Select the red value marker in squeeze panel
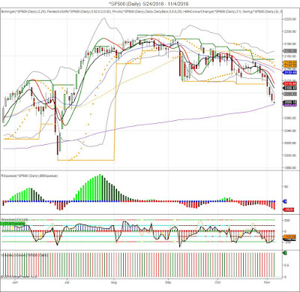Viewport: 300px width, 292px height. tap(288, 209)
